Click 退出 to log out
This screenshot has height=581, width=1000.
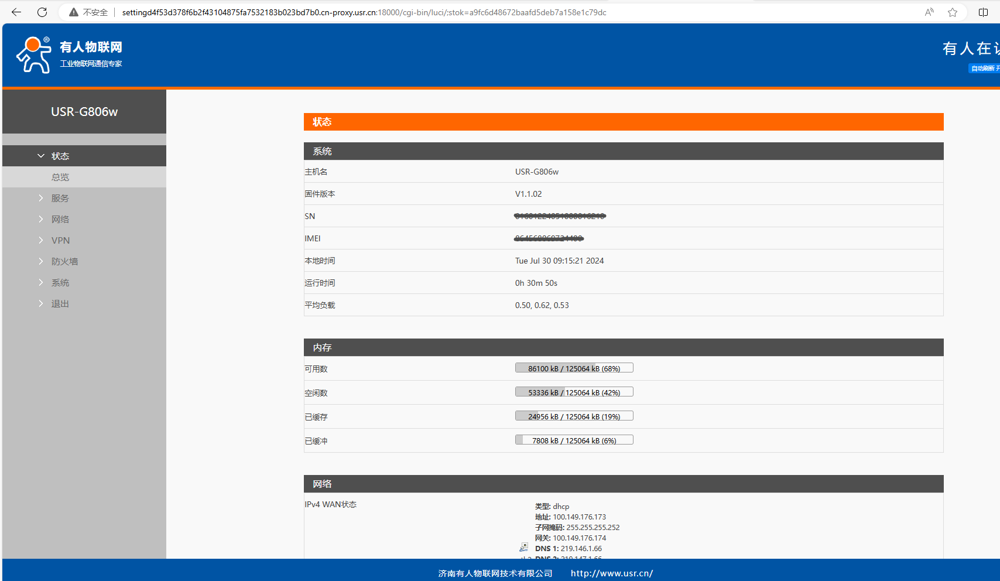coord(60,303)
